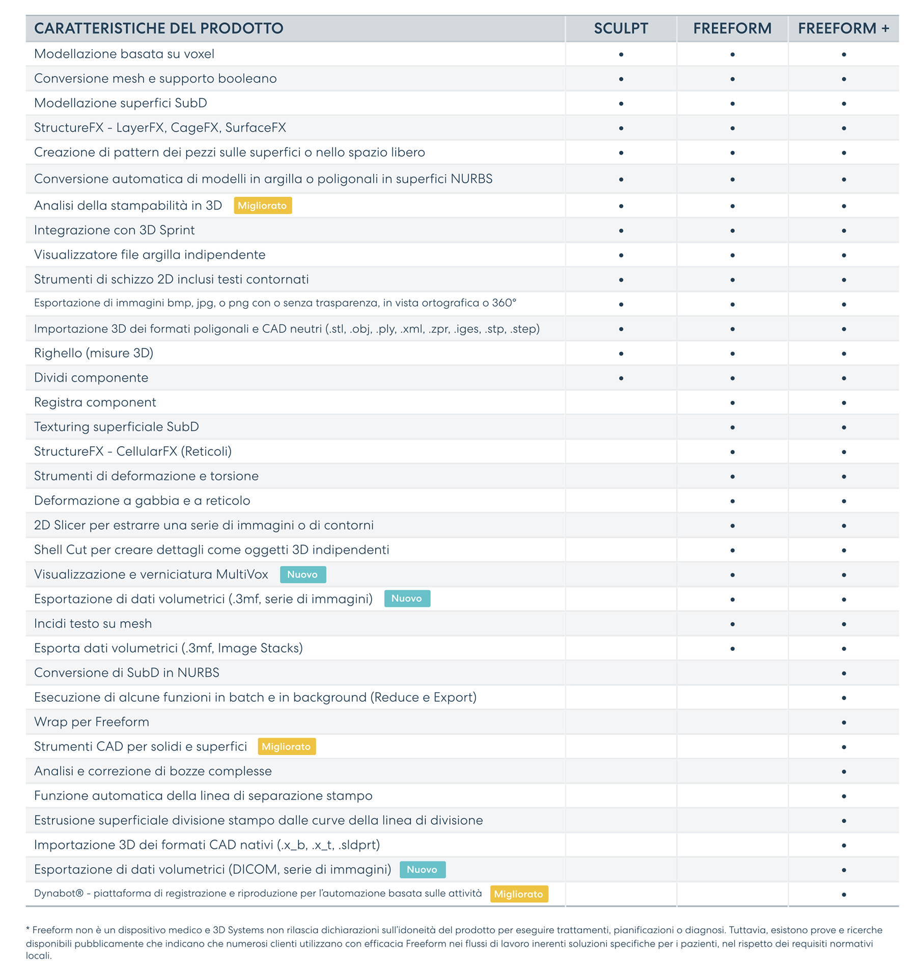Image resolution: width=924 pixels, height=977 pixels.
Task: Click the Nuovo badge beside the .3mf serie di immagini row
Action: [x=407, y=598]
